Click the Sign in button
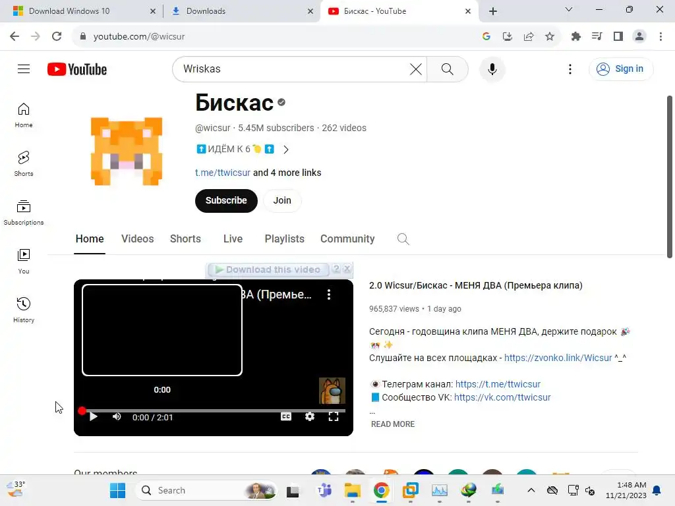The width and height of the screenshot is (675, 506). [621, 69]
